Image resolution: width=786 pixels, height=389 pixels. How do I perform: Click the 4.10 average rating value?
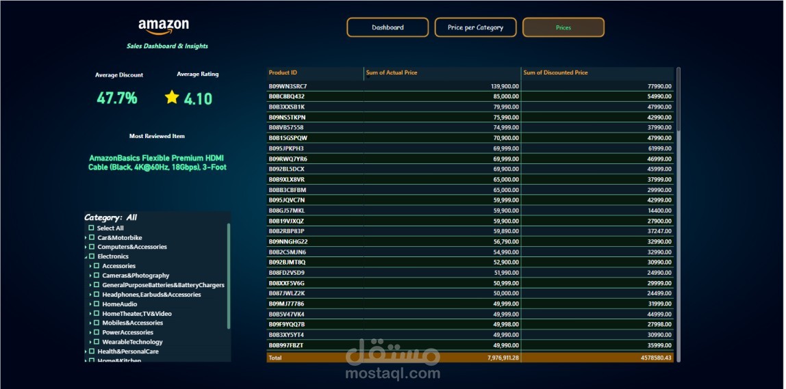[x=198, y=98]
